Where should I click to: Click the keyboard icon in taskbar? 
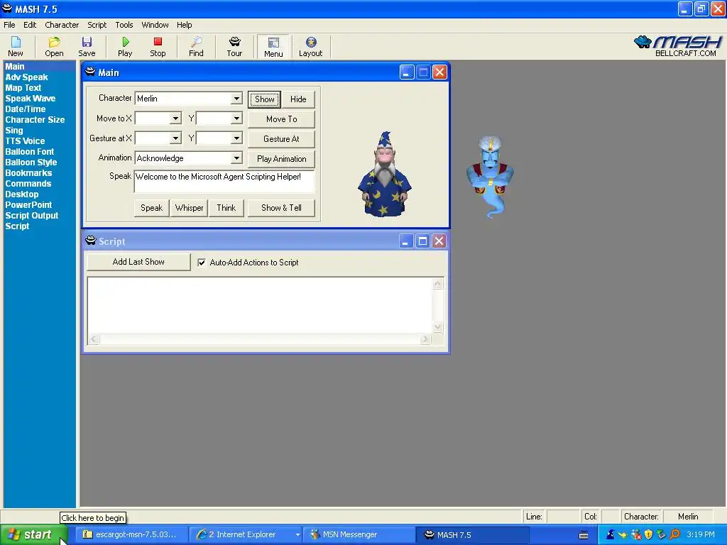click(584, 535)
